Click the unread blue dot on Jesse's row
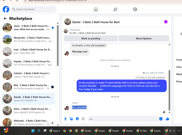 53,28
